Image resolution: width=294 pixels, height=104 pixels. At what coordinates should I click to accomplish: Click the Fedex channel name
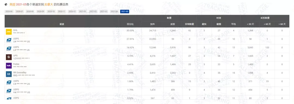coord(16,64)
